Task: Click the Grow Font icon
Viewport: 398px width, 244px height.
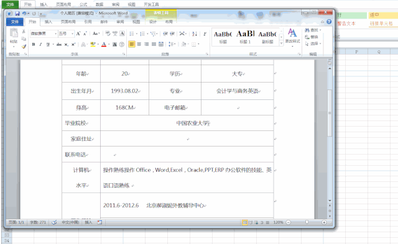Action: [x=78, y=34]
